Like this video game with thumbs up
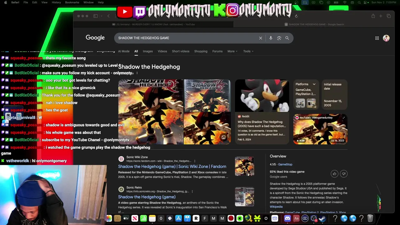 click(x=334, y=174)
